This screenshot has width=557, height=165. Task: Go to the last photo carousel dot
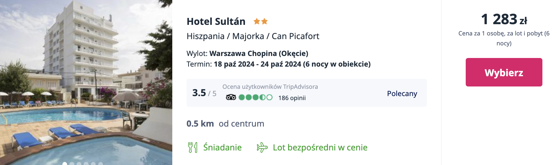101,164
